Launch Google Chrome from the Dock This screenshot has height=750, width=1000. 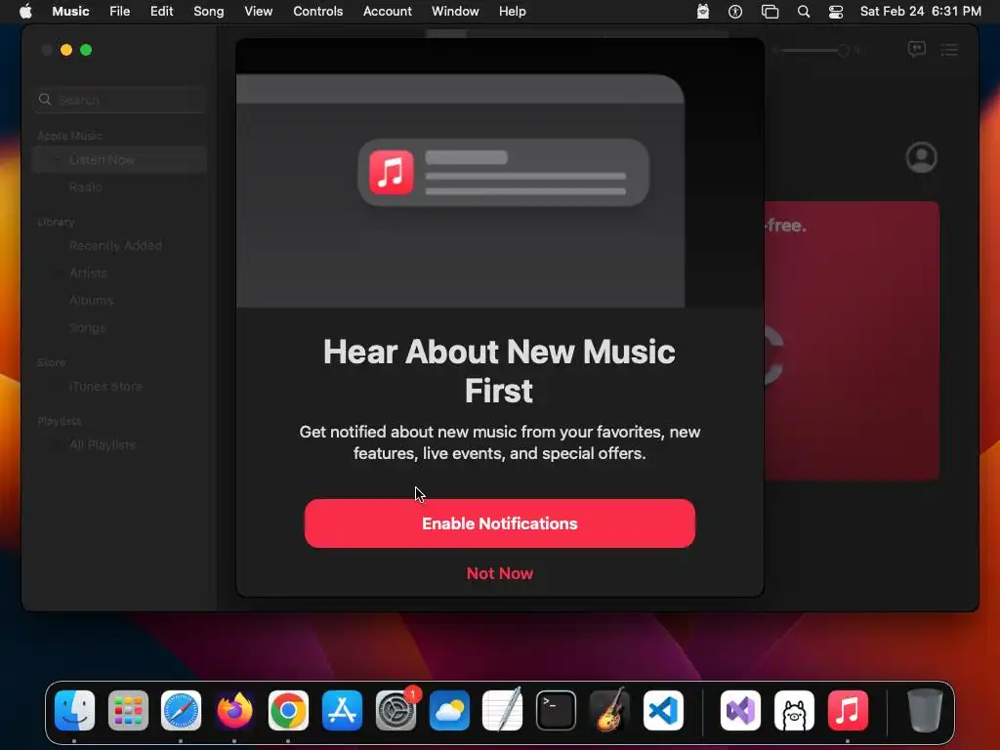pos(288,711)
